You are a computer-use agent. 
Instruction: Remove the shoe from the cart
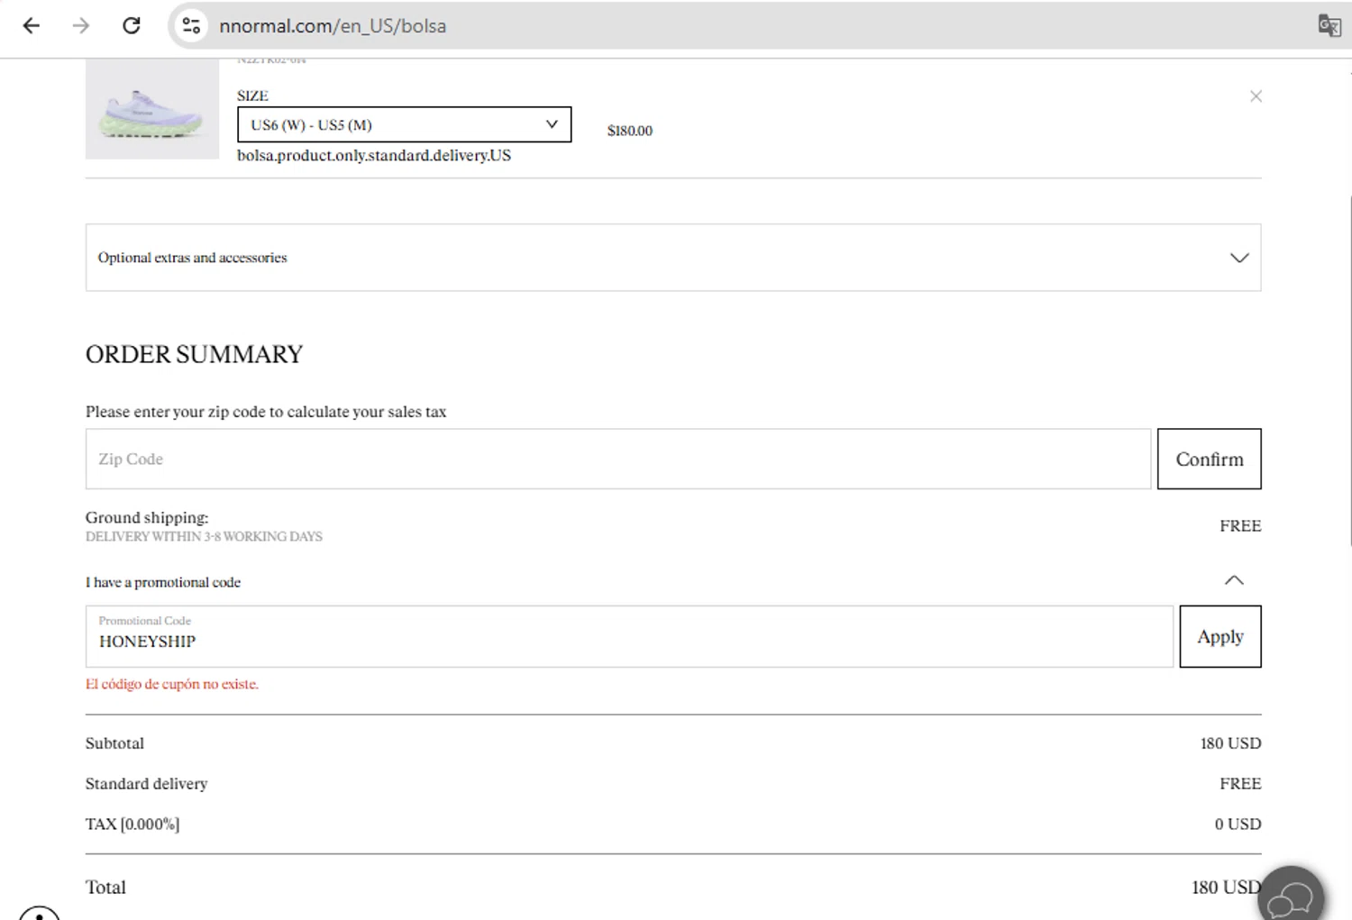click(x=1256, y=96)
